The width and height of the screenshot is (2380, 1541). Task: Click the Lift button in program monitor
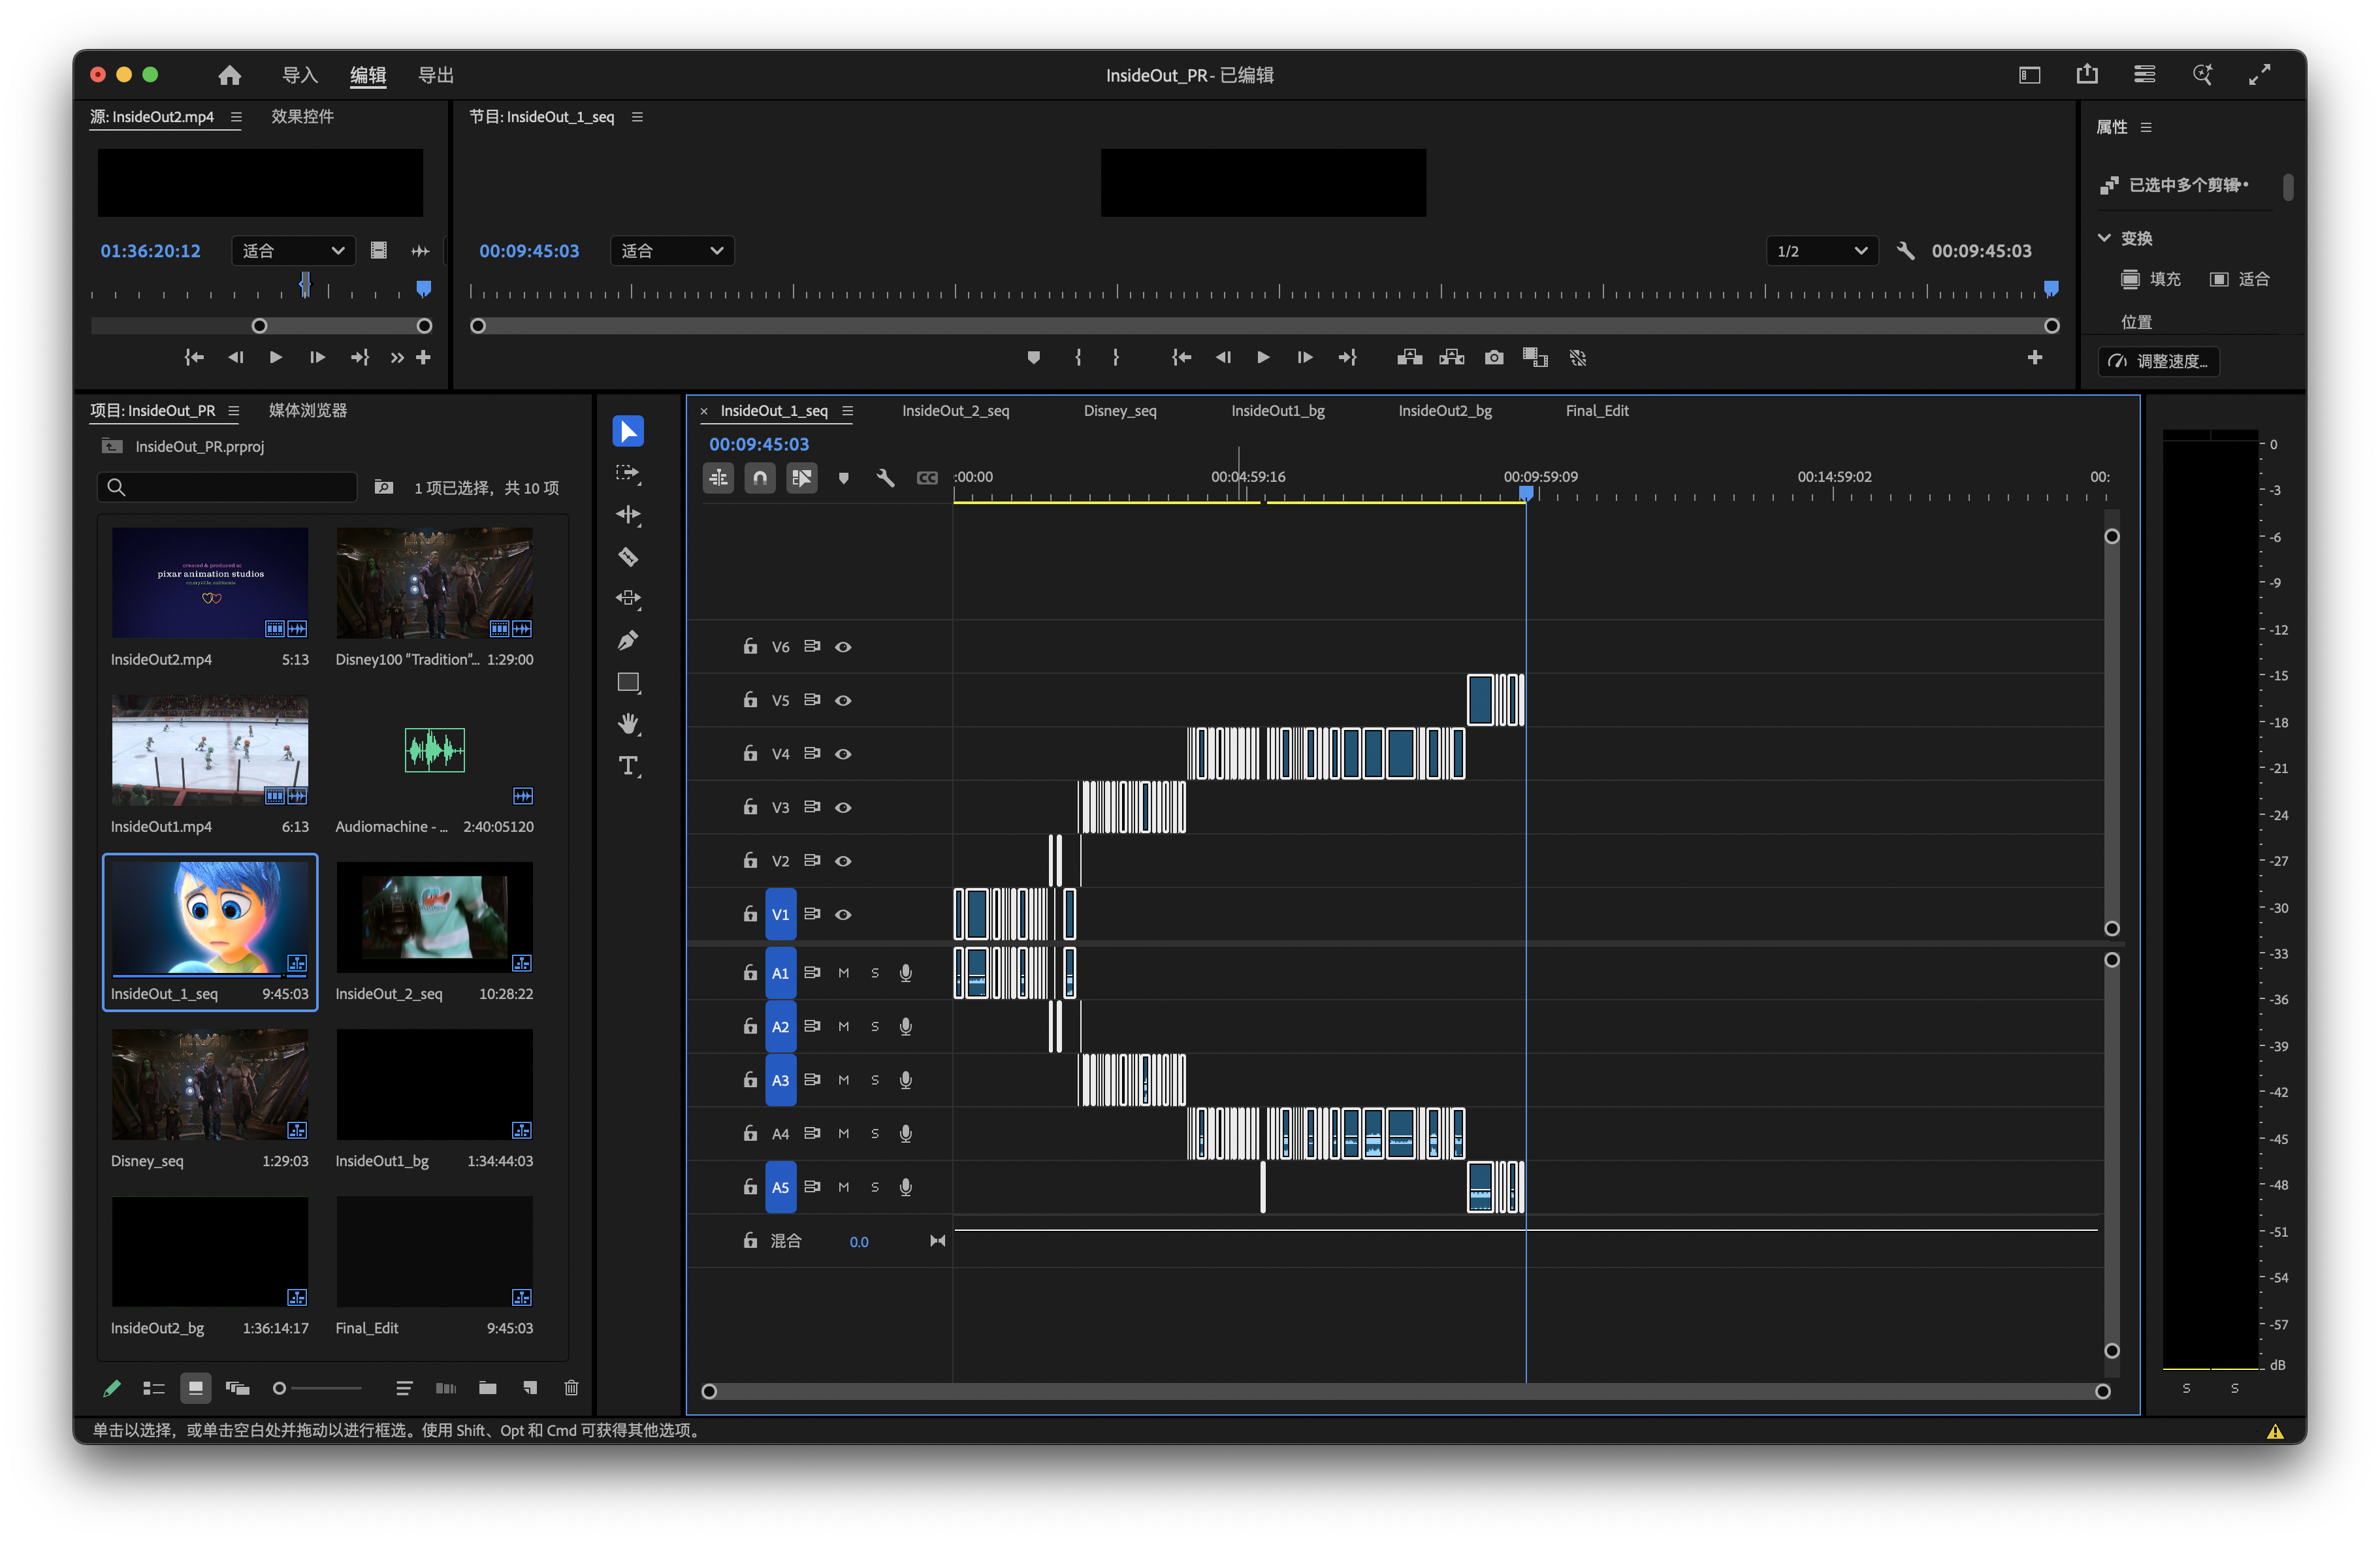pyautogui.click(x=1409, y=358)
